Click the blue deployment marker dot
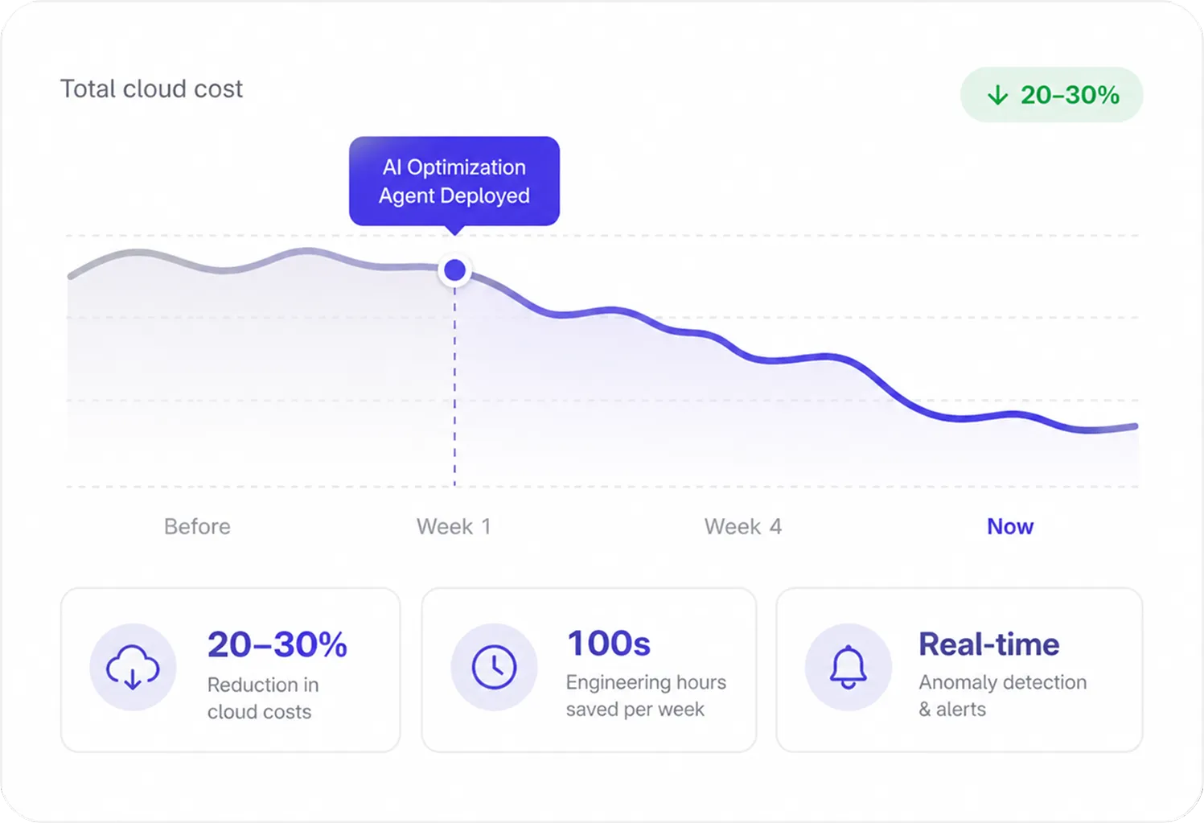The width and height of the screenshot is (1204, 823). coord(455,270)
